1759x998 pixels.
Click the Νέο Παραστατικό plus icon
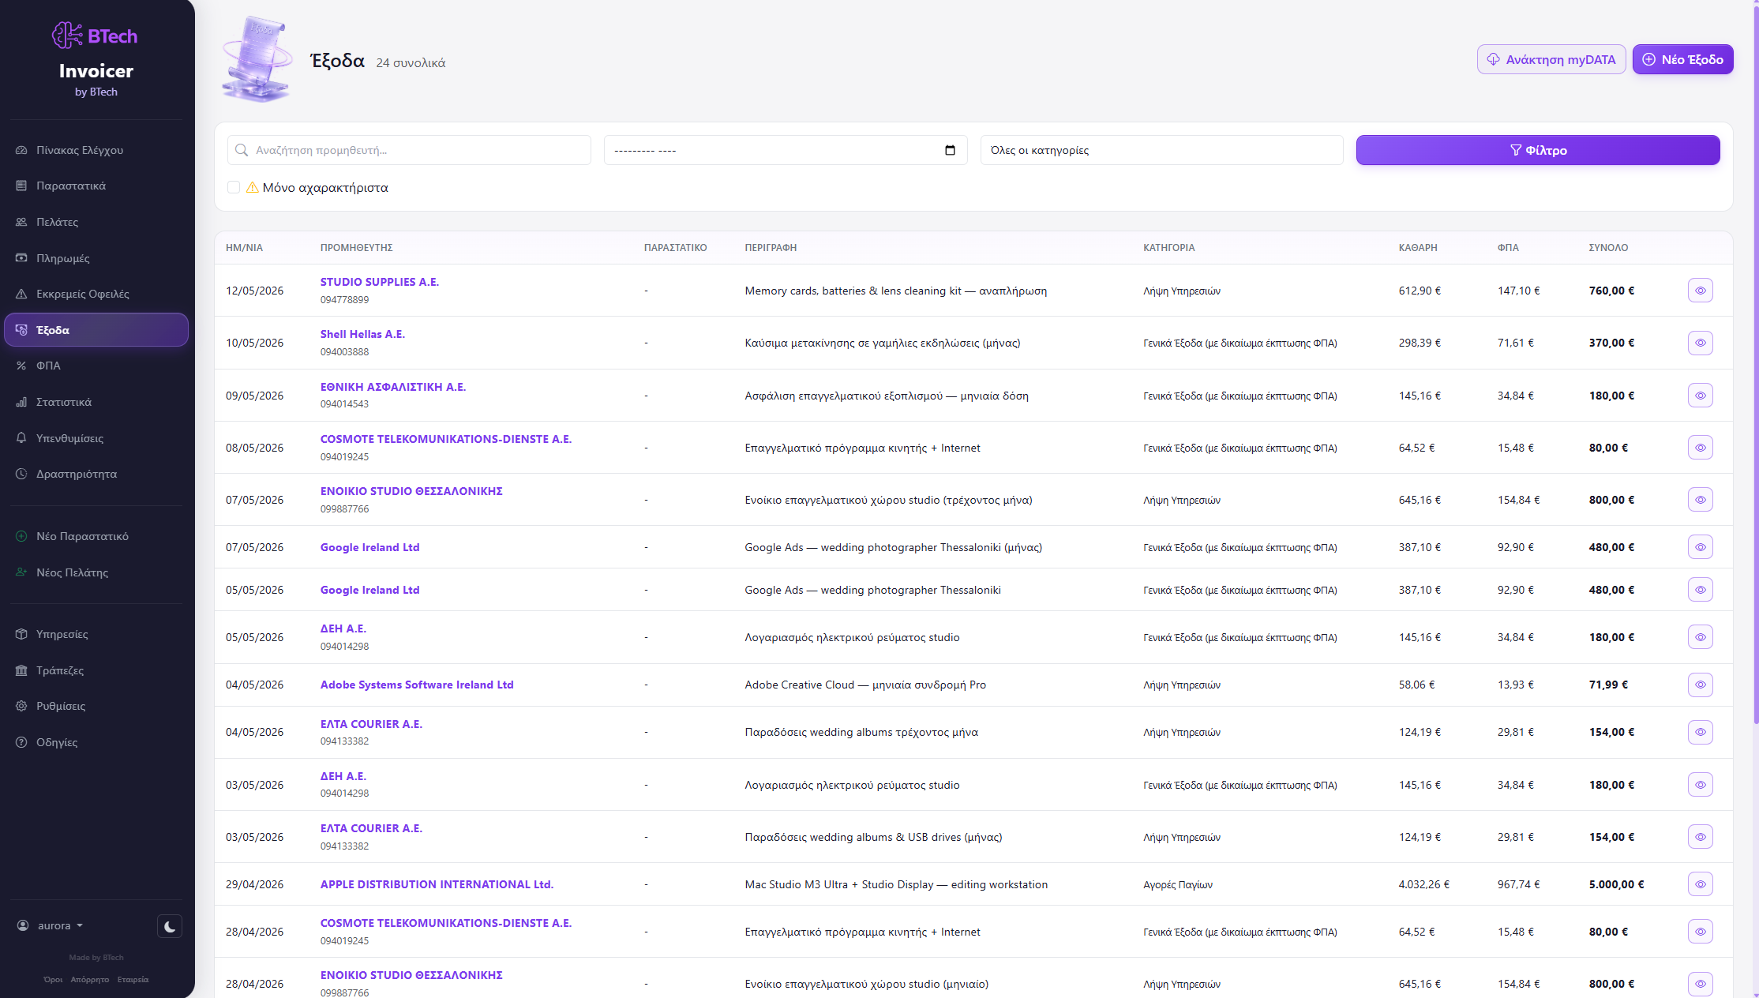click(21, 536)
